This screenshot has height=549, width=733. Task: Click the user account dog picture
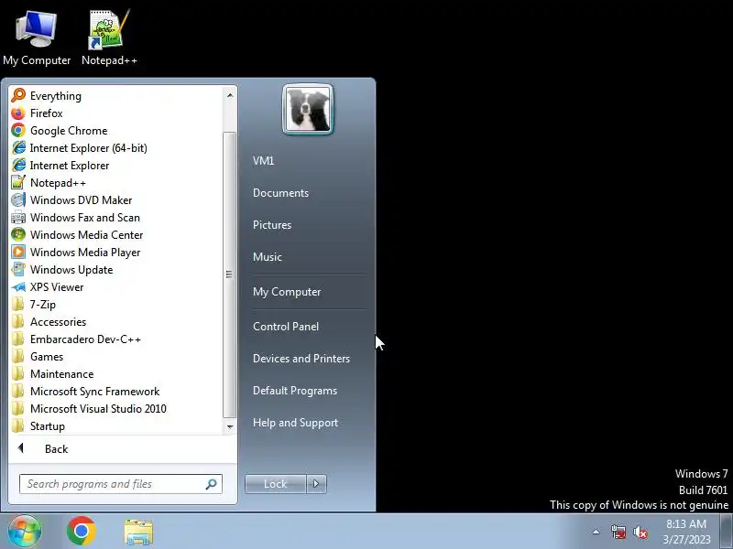coord(308,110)
